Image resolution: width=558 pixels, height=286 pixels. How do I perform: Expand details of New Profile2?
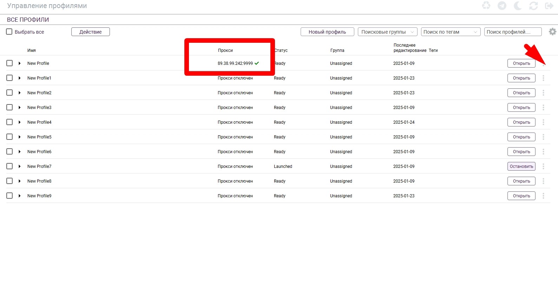pyautogui.click(x=20, y=93)
